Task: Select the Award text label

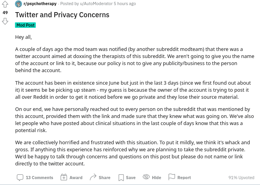Action: [x=76, y=178]
